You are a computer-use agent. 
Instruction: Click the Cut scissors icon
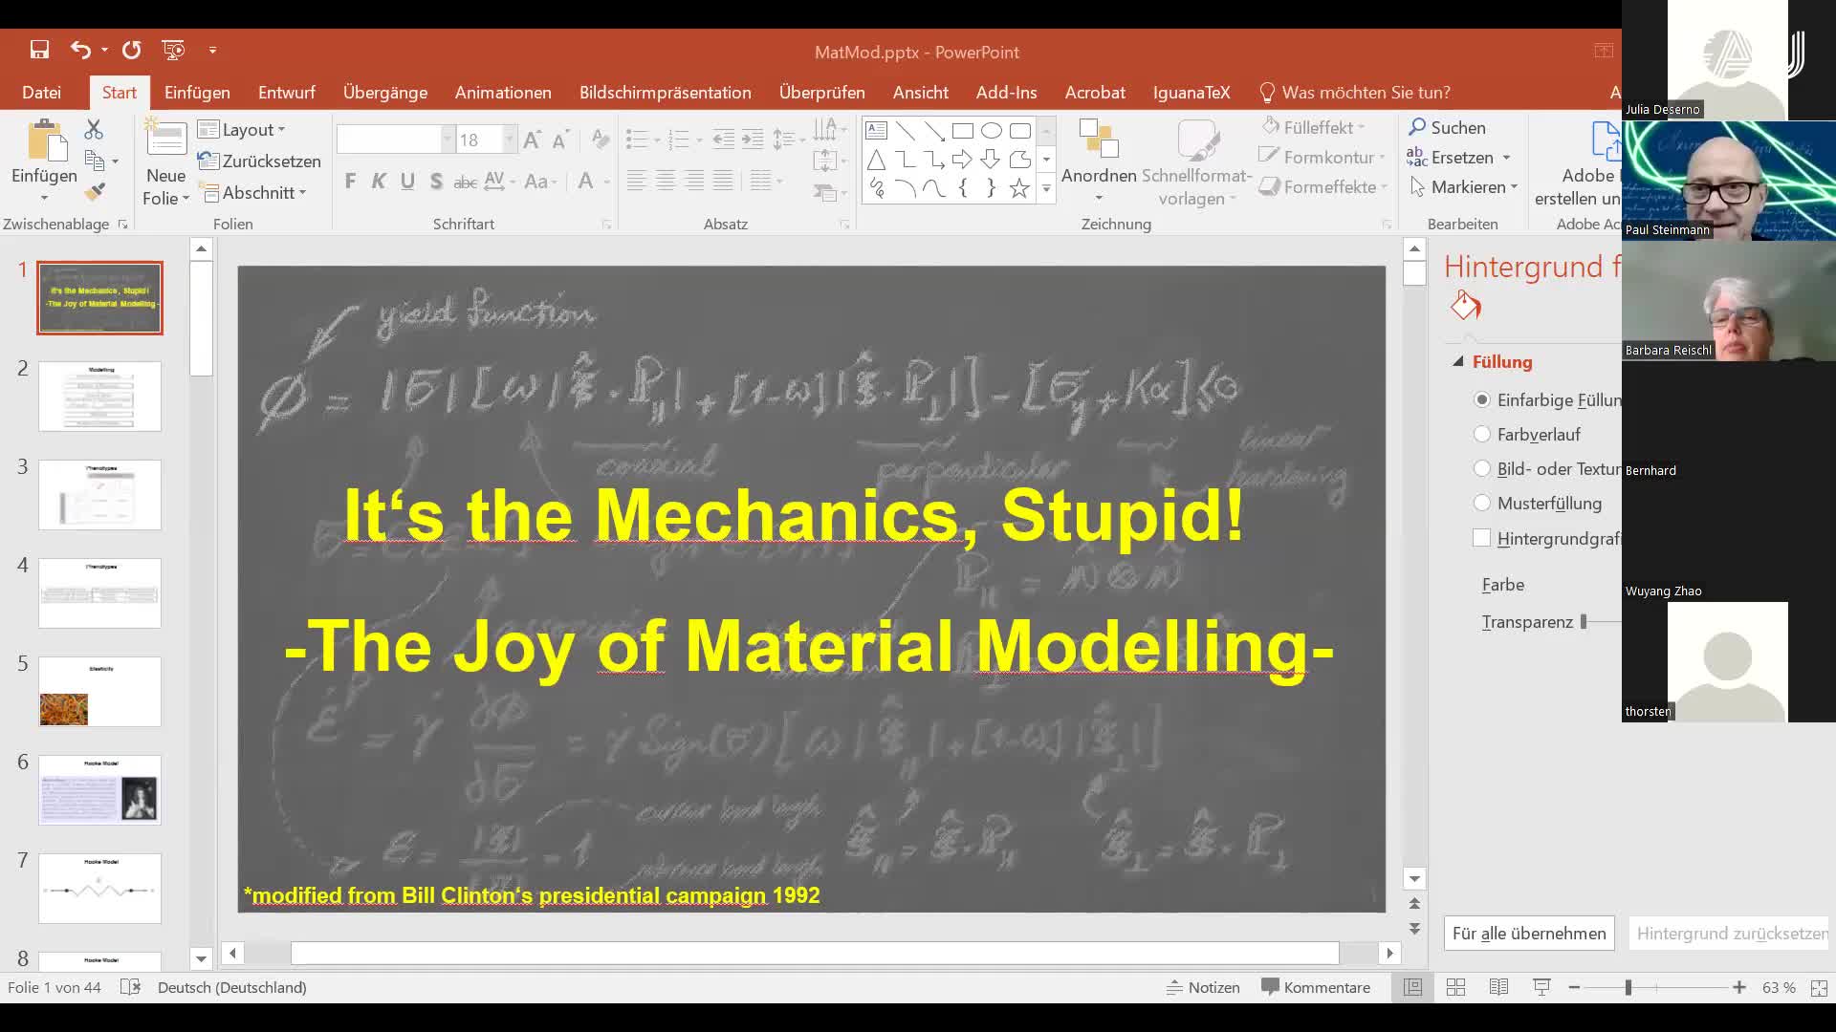[94, 129]
